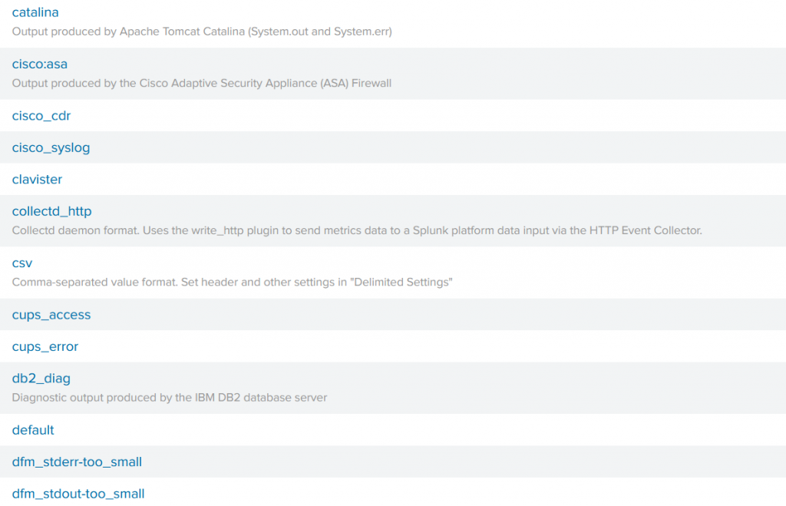Select the default source type
The image size is (786, 506).
point(33,430)
